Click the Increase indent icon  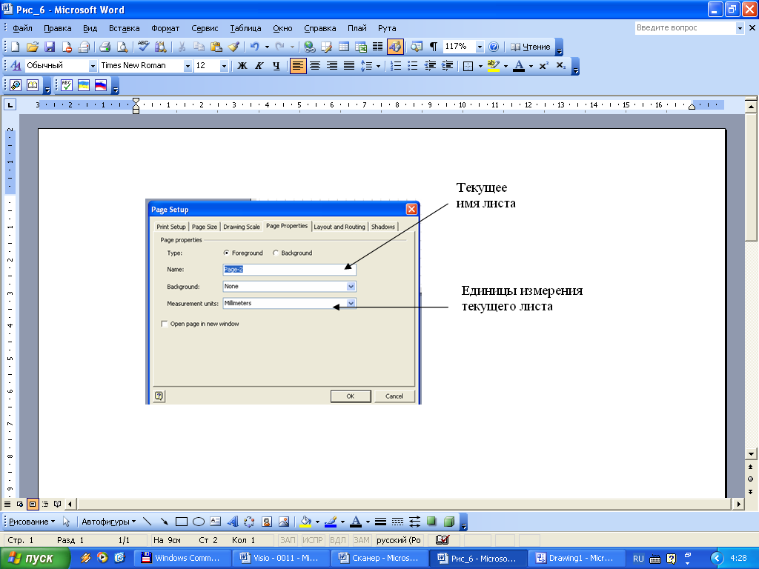click(447, 66)
